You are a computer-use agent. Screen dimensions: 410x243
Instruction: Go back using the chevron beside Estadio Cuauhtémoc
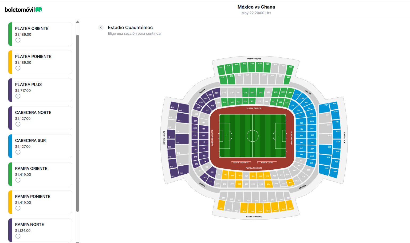(101, 27)
